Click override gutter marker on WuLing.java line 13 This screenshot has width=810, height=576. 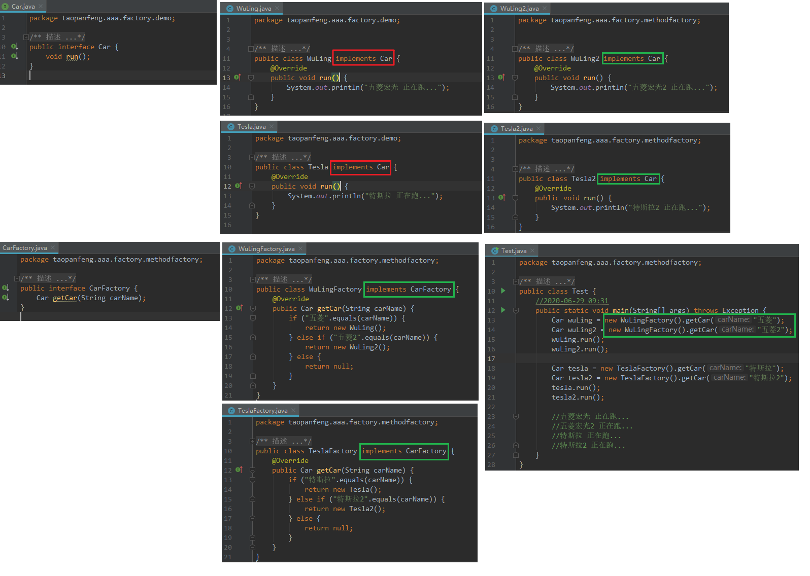(x=238, y=78)
